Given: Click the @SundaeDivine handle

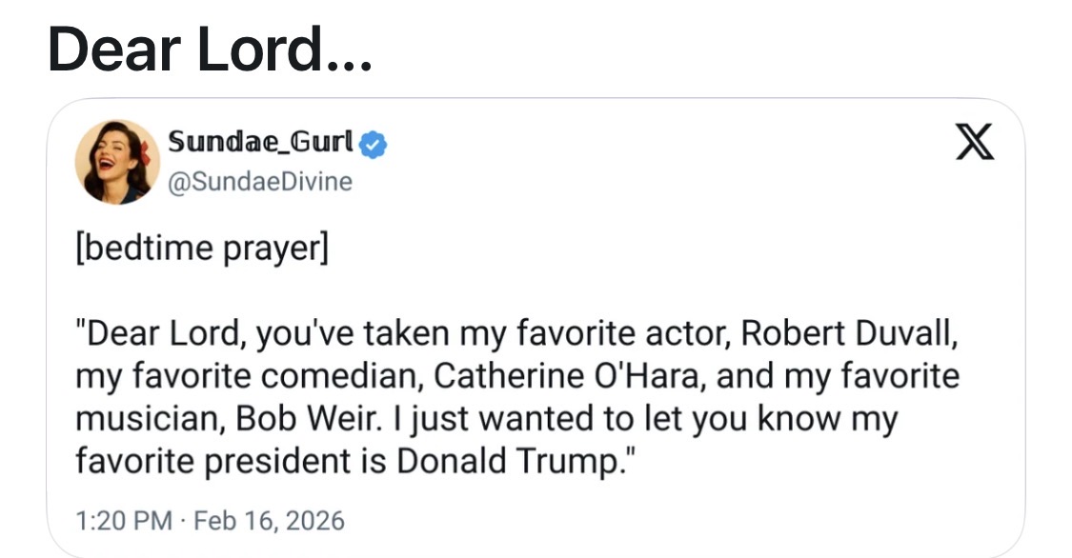Looking at the screenshot, I should (260, 181).
